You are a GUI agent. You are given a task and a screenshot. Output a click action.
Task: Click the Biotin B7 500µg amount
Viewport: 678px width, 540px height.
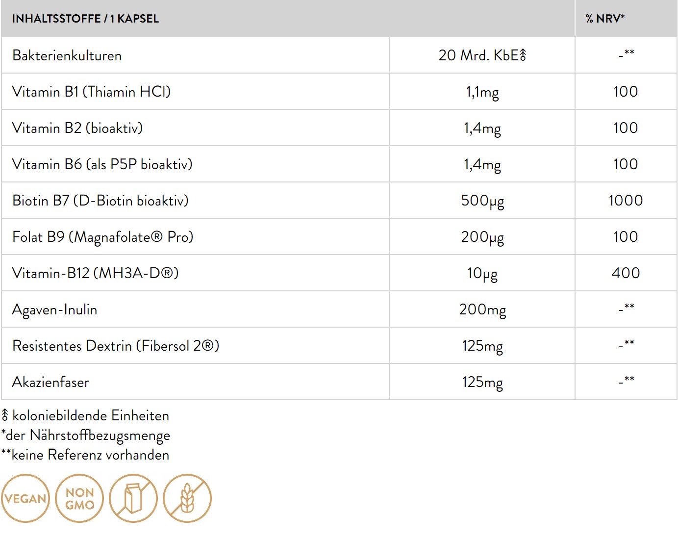click(482, 201)
